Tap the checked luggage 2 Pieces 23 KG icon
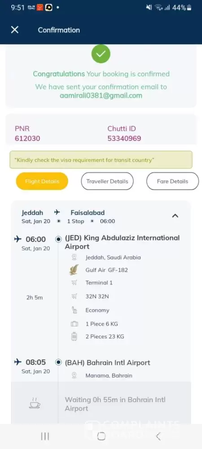Image resolution: width=202 pixels, height=449 pixels. 74,337
